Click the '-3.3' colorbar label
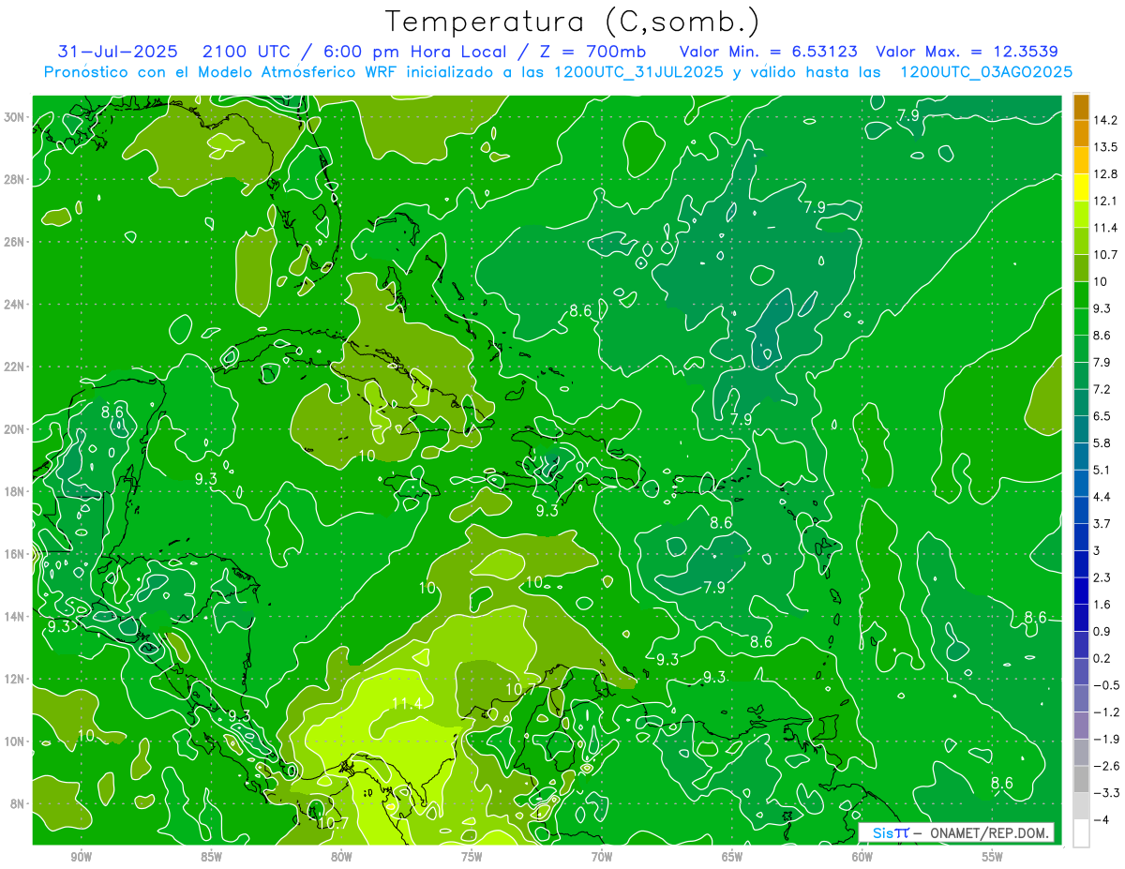1125x869 pixels. tap(1105, 793)
